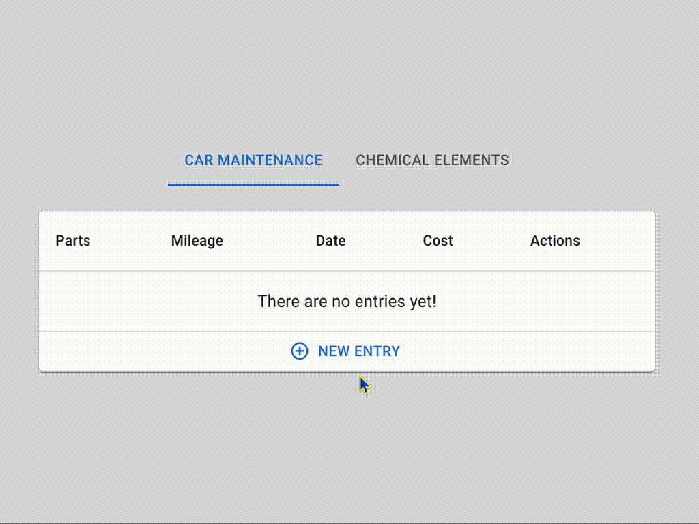
Task: Click the word "ENTRY" in footer button
Action: pyautogui.click(x=377, y=351)
